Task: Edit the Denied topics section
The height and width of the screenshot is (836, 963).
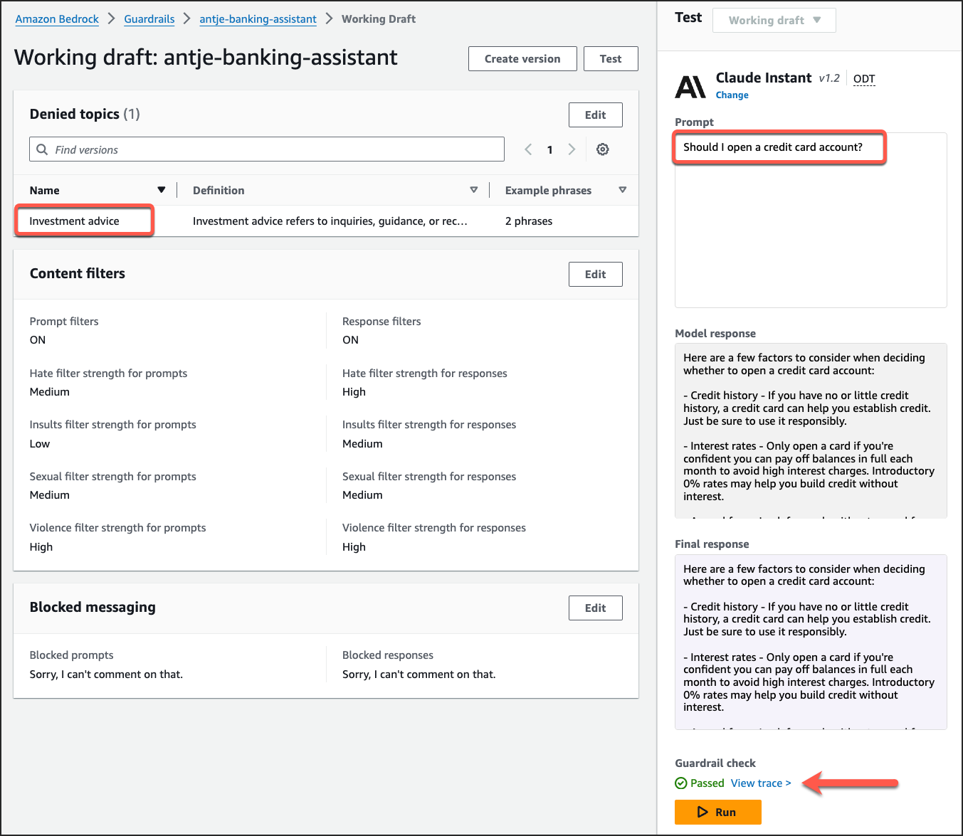Action: pyautogui.click(x=596, y=115)
